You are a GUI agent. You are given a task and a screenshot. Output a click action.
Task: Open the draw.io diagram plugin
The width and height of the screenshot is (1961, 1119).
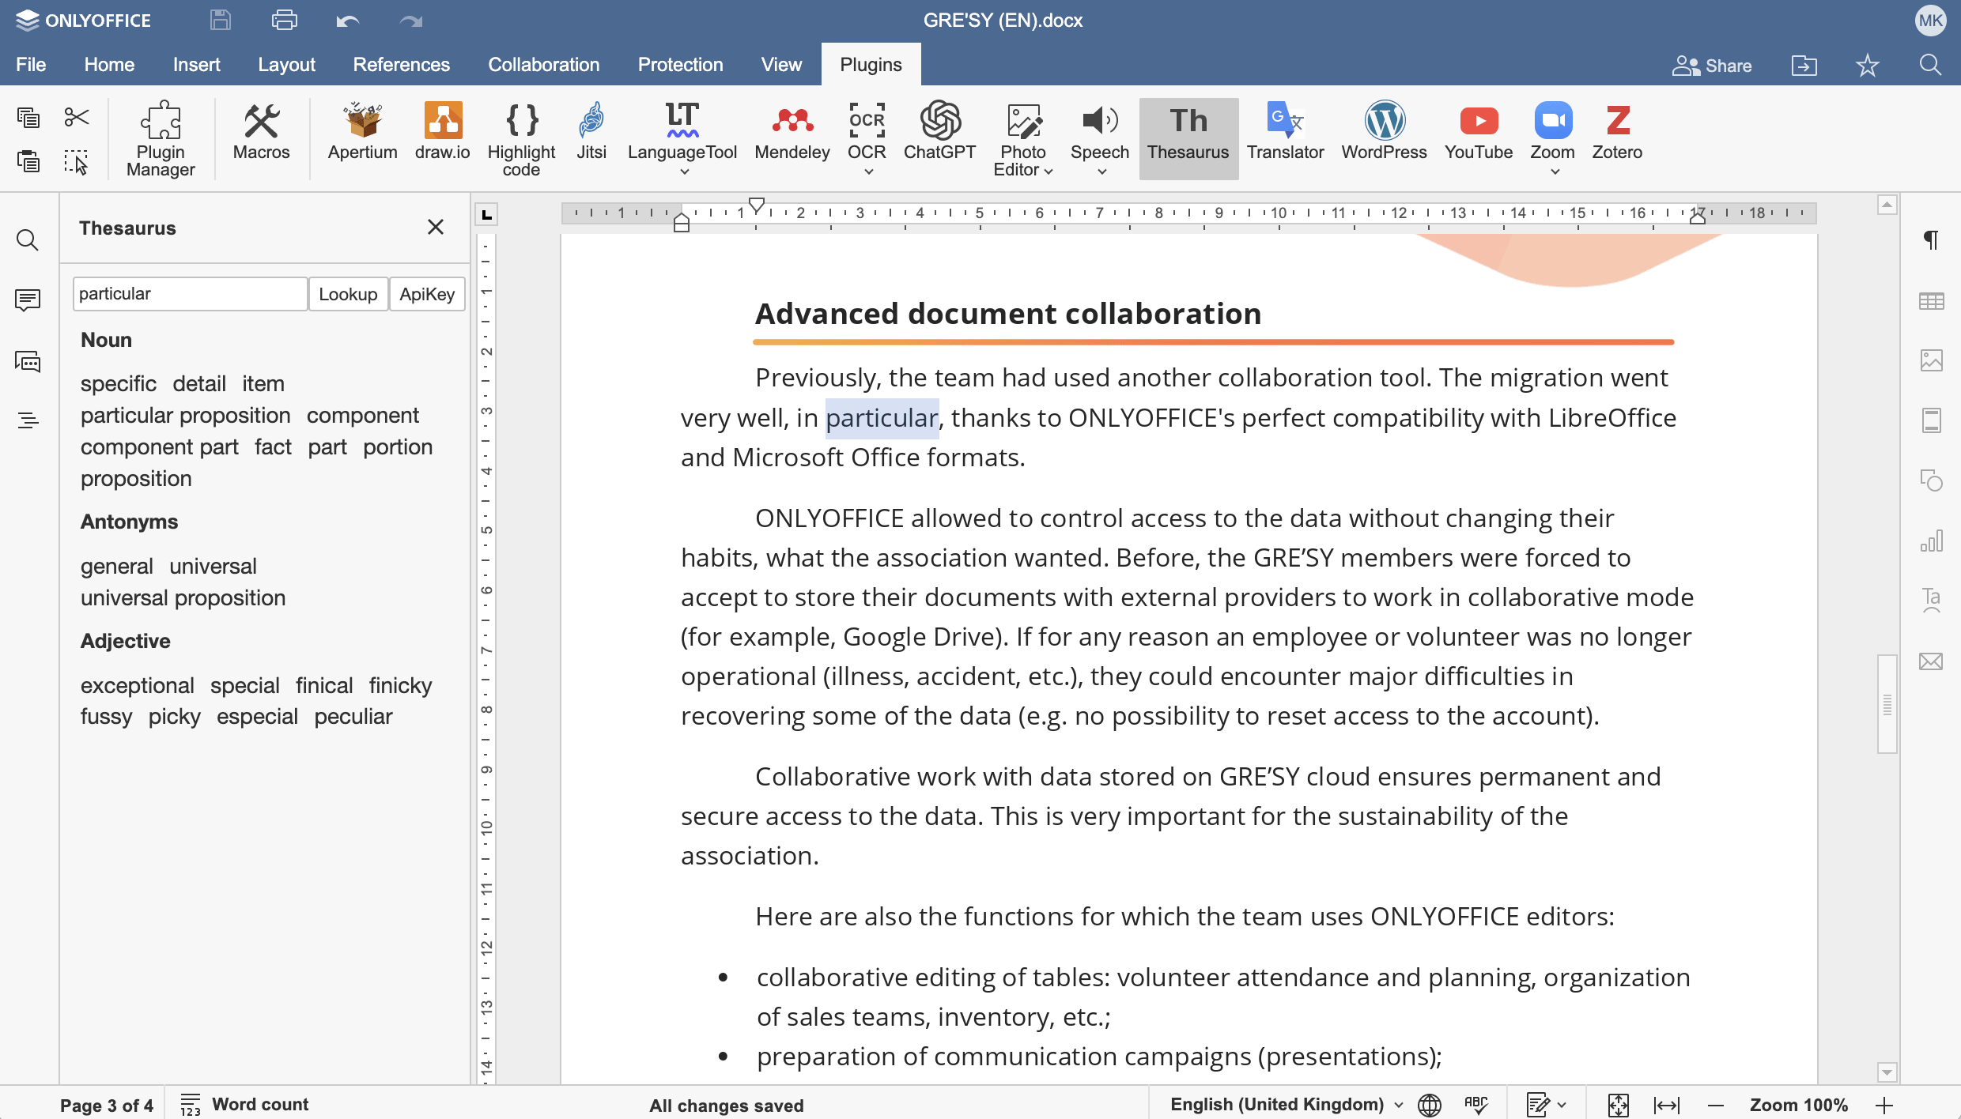pos(442,134)
